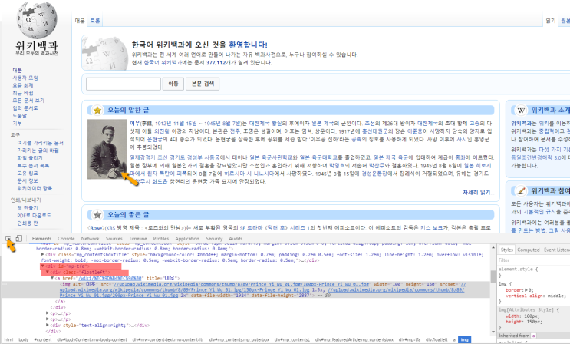Click the Wikipedia globe image in welcome banner
Screen dimensions: 570x344
(x=104, y=53)
